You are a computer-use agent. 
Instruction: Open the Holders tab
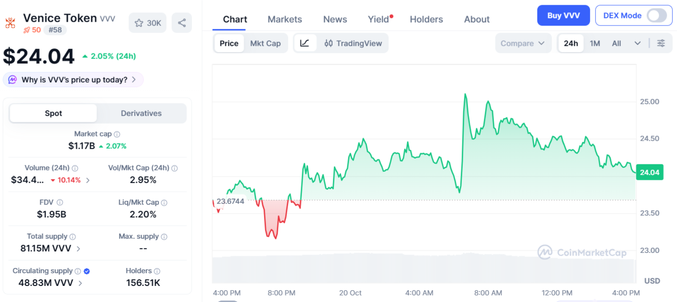click(426, 19)
